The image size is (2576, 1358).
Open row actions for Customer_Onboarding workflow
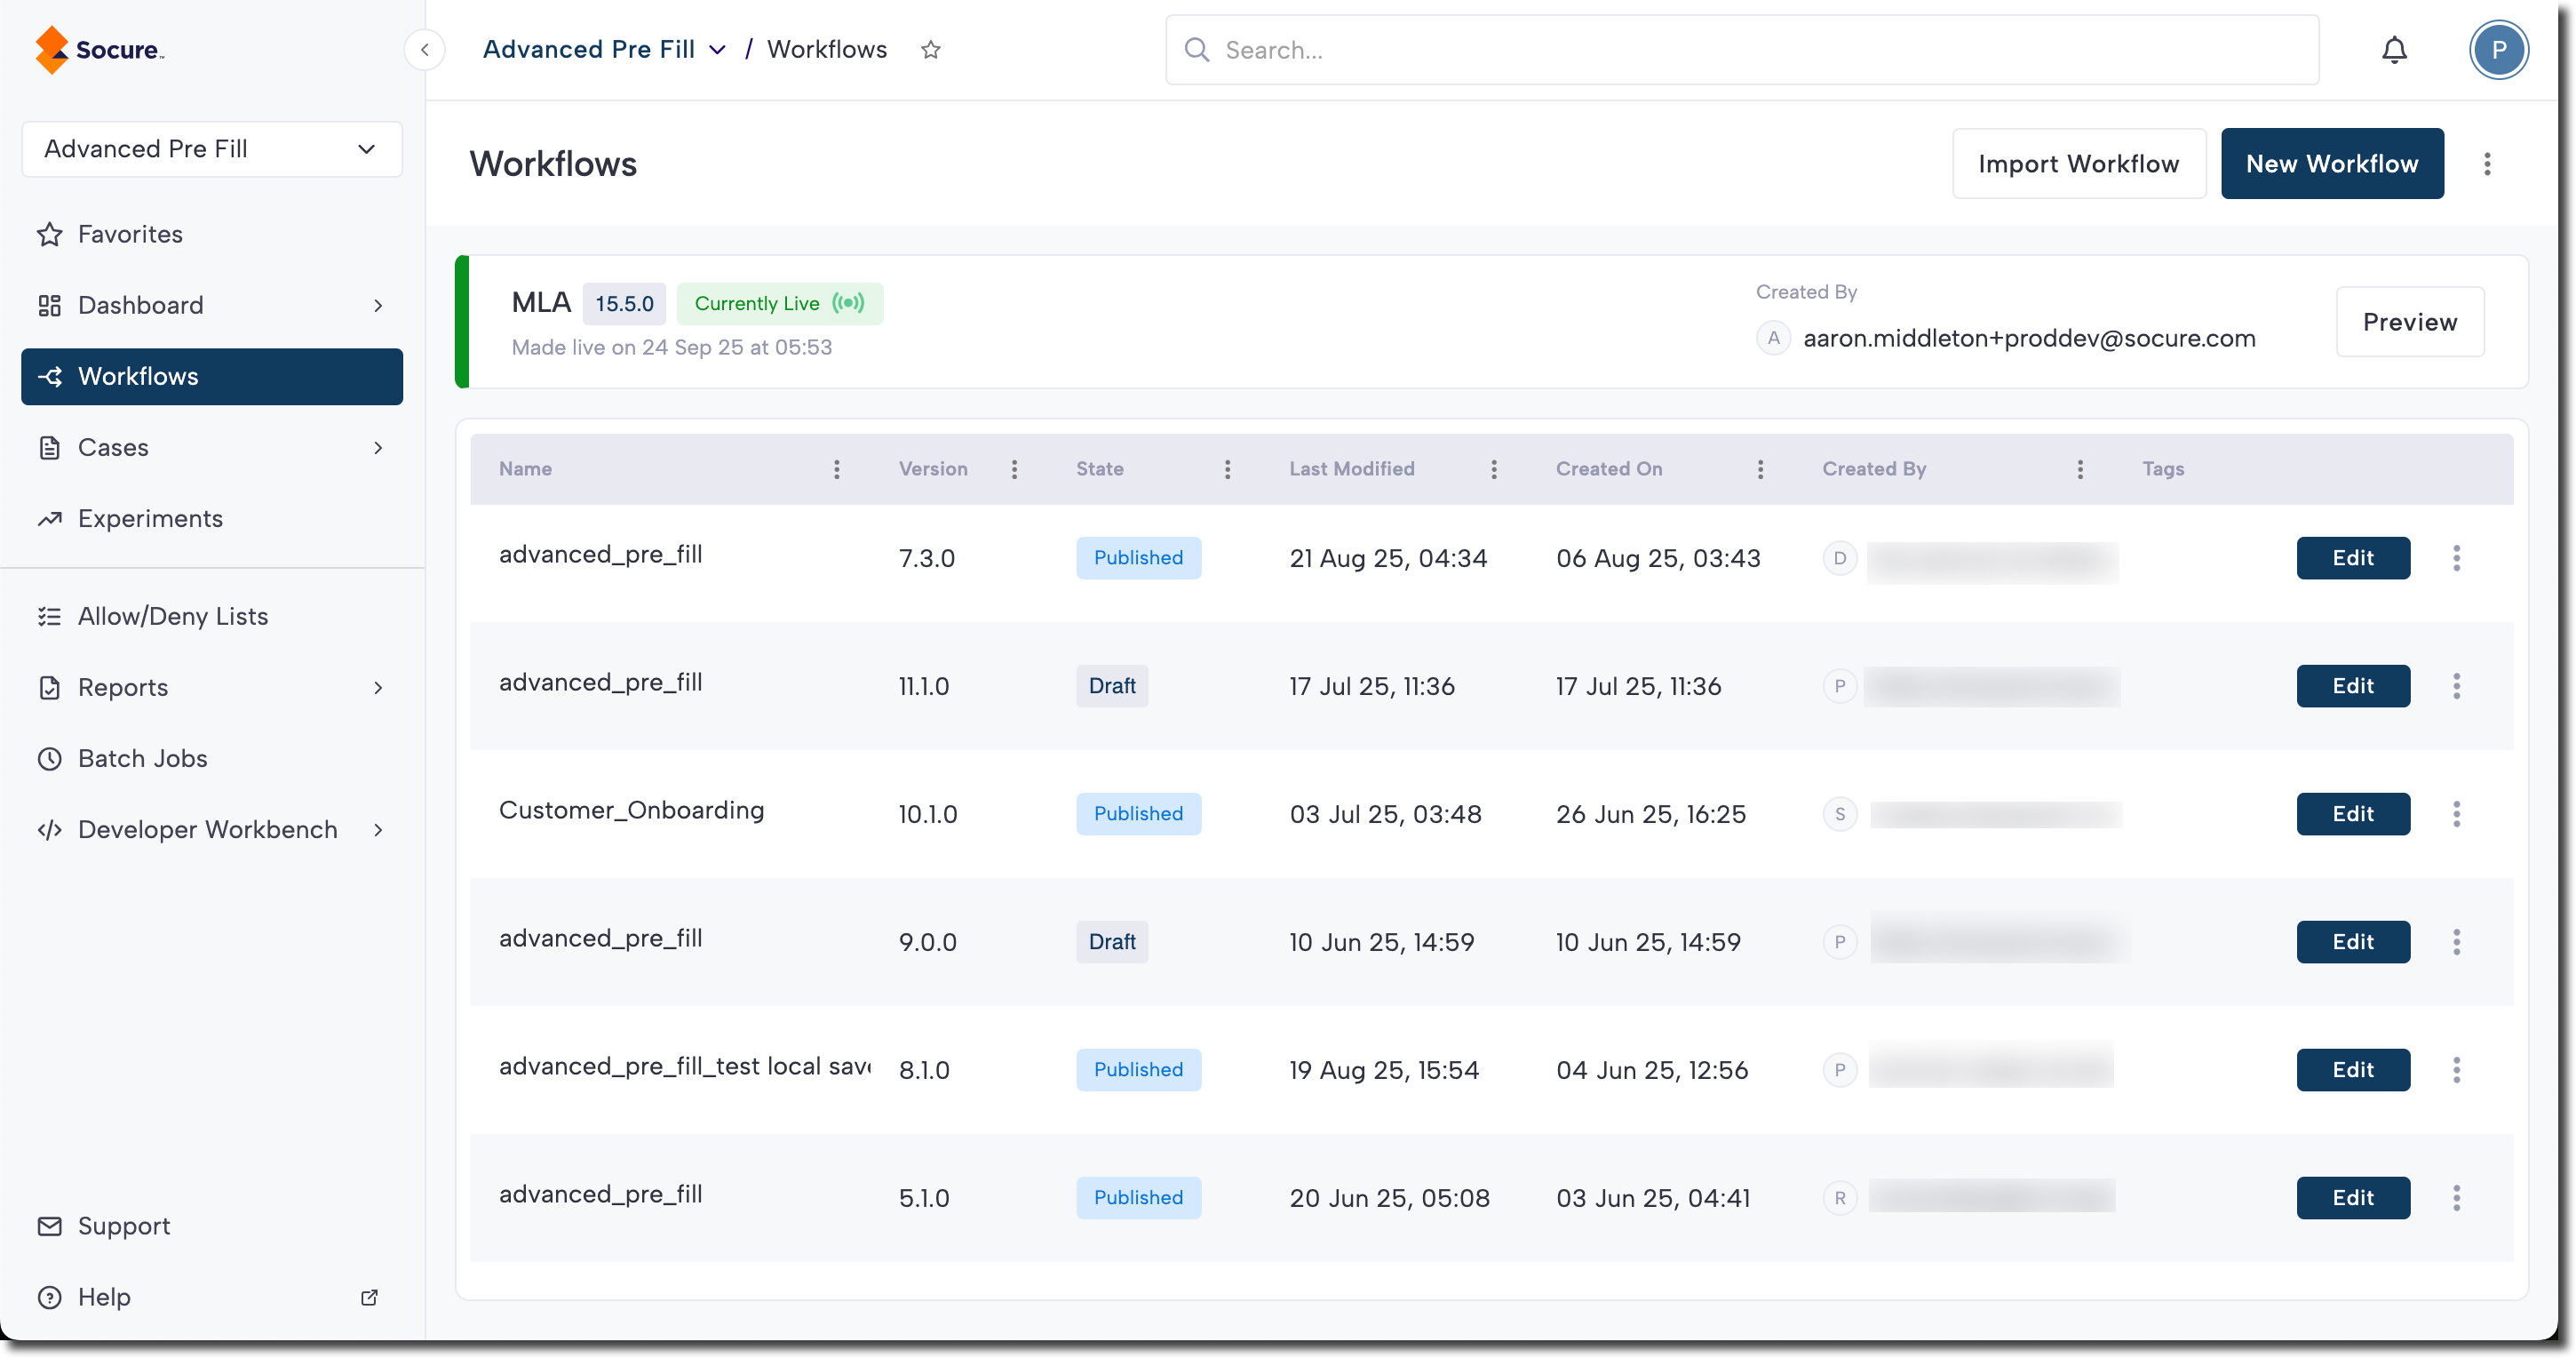coord(2456,813)
